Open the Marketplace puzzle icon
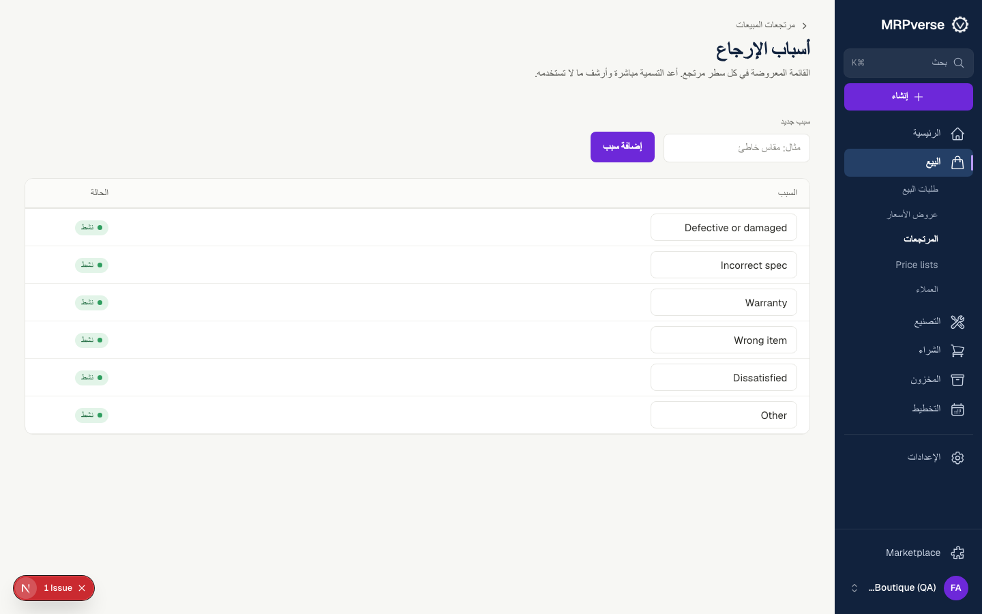 tap(957, 553)
